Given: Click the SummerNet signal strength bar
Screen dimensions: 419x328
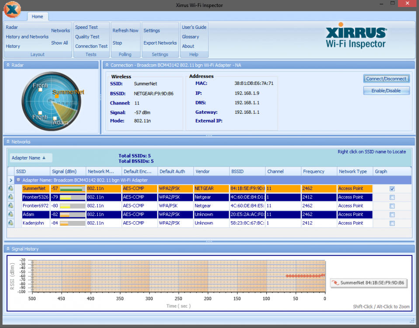Looking at the screenshot, I should click(72, 188).
